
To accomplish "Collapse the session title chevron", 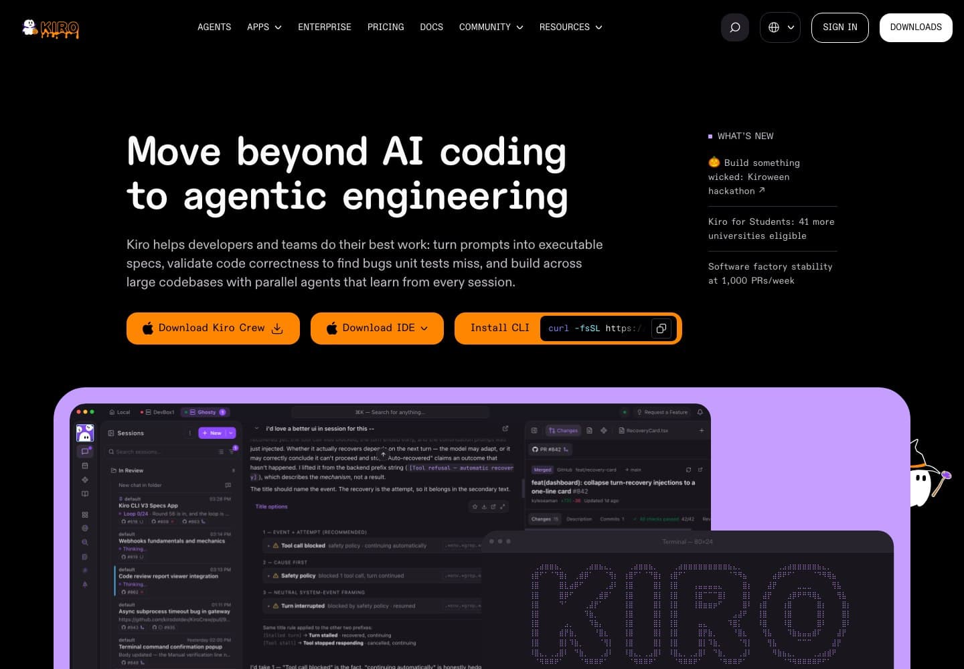I will [256, 429].
